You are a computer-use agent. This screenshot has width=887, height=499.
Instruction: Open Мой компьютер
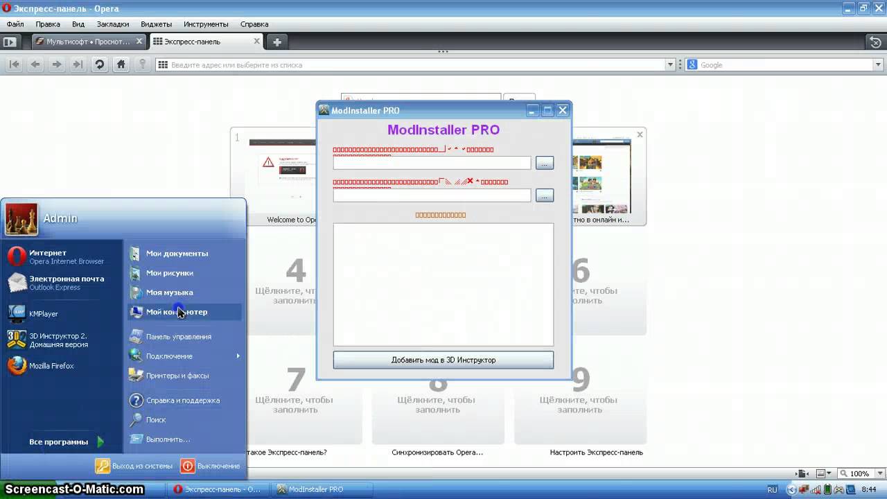pyautogui.click(x=184, y=312)
